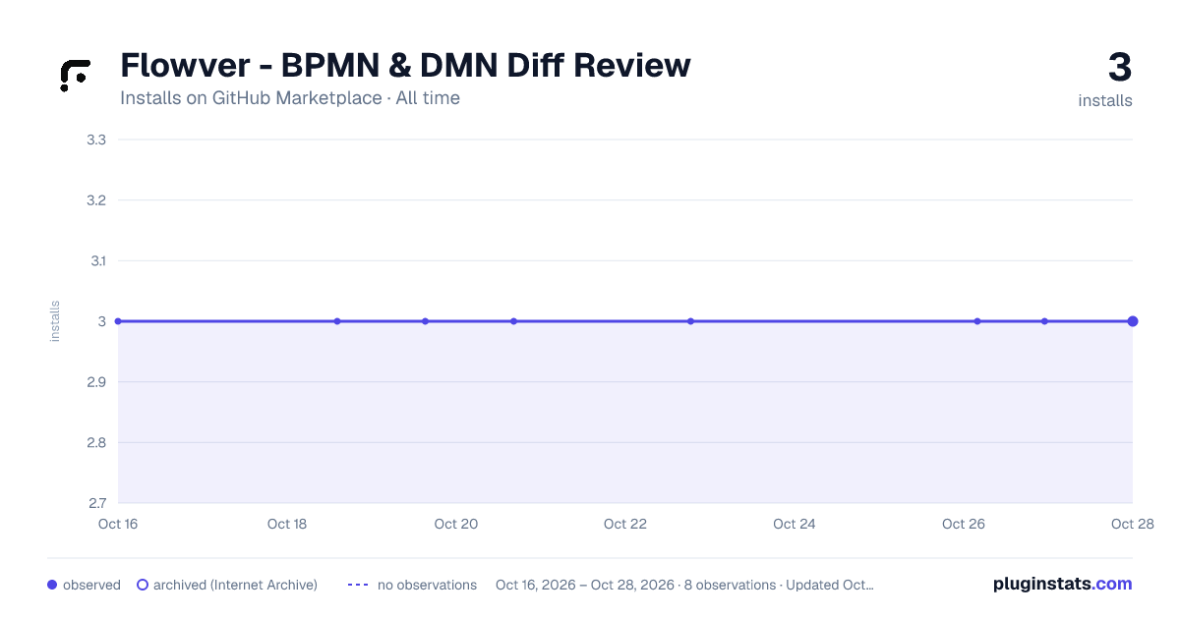Image resolution: width=1180 pixels, height=619 pixels.
Task: Select the data point just before Oct 20
Action: tap(425, 321)
